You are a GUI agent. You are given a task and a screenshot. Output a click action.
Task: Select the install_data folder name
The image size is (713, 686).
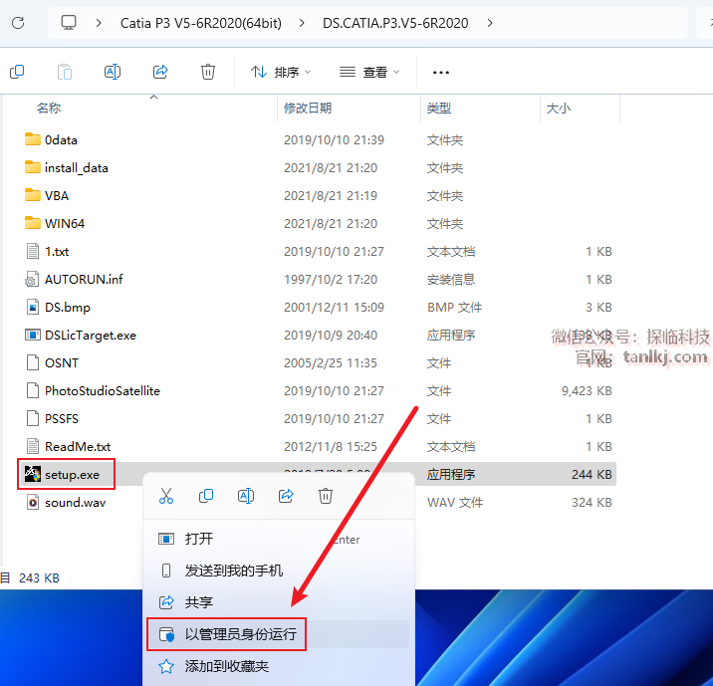tap(77, 167)
